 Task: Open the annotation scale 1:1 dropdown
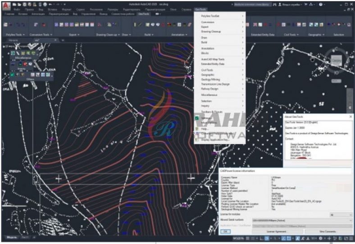click(314, 238)
